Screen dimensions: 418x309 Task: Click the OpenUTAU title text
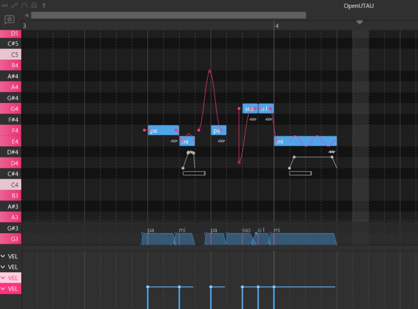point(358,6)
